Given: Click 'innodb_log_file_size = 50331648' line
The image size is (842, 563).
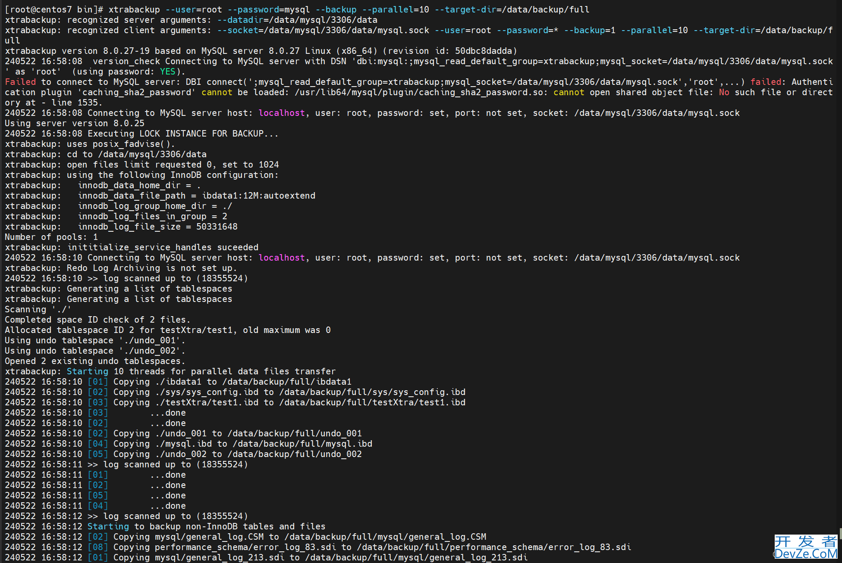Looking at the screenshot, I should click(x=121, y=227).
